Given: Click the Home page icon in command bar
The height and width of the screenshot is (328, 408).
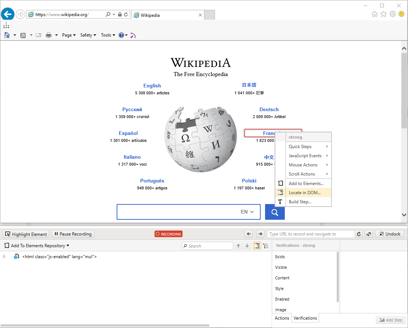Looking at the screenshot, I should coord(7,35).
